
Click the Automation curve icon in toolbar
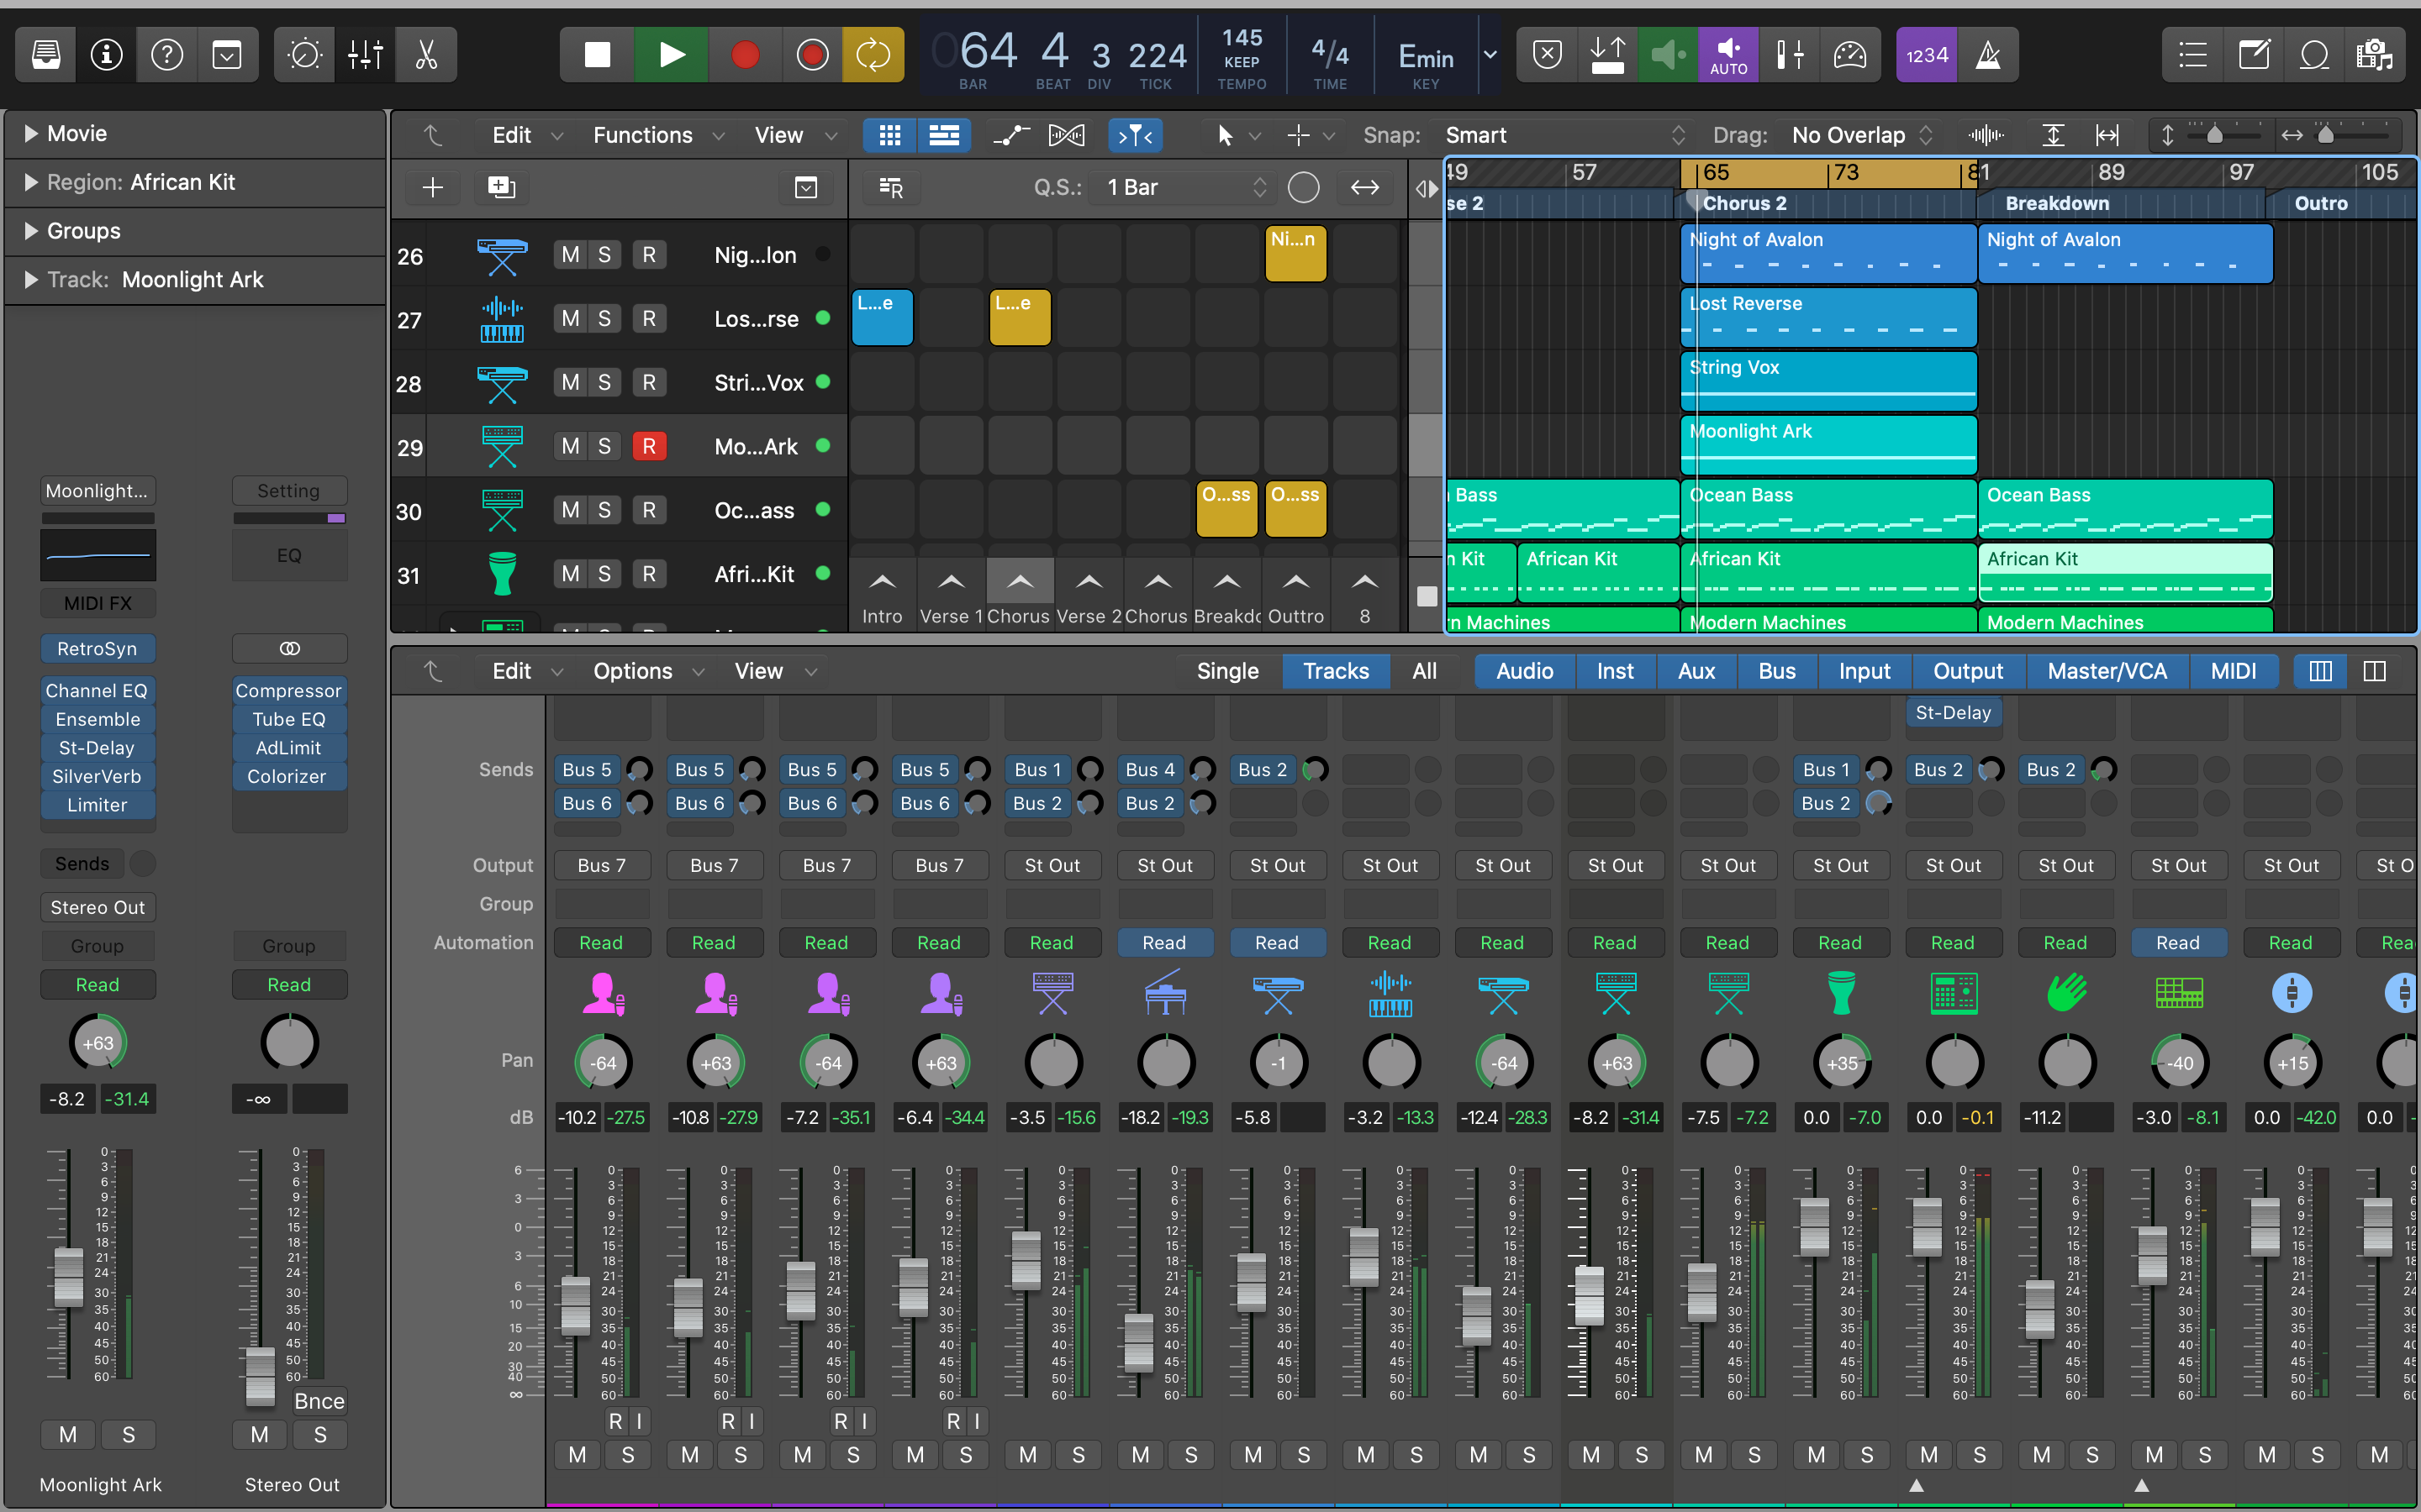click(x=1010, y=135)
